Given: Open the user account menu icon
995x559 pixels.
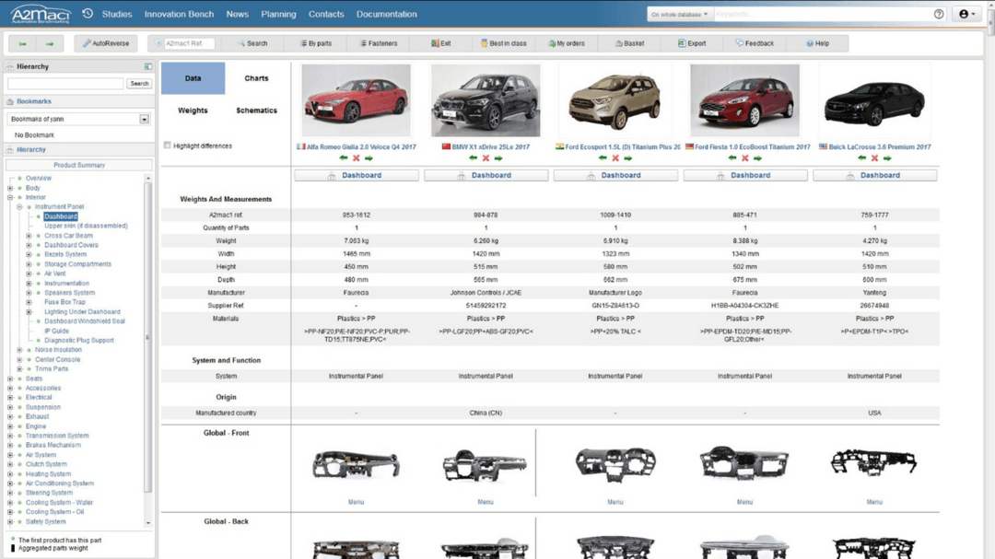Looking at the screenshot, I should point(967,14).
